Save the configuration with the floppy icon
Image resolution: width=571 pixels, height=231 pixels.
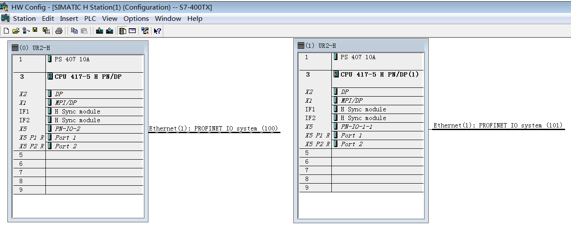coord(35,31)
